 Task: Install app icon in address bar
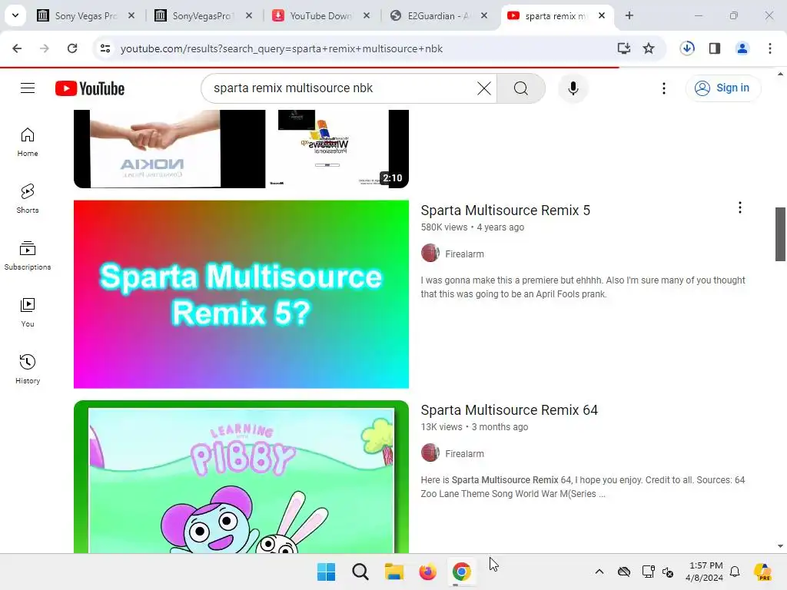click(623, 48)
